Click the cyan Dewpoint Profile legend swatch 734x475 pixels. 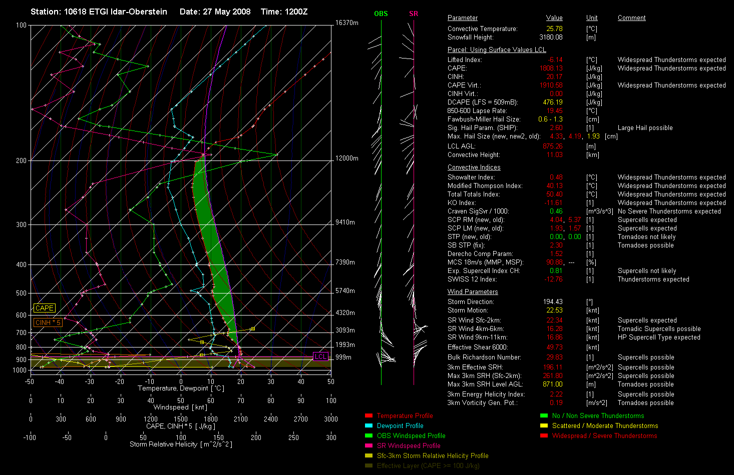click(369, 426)
